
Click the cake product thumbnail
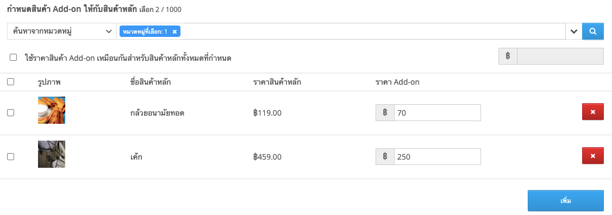point(52,154)
